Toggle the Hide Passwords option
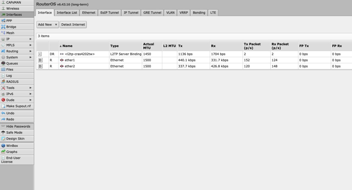The width and height of the screenshot is (352, 190). [x=17, y=126]
